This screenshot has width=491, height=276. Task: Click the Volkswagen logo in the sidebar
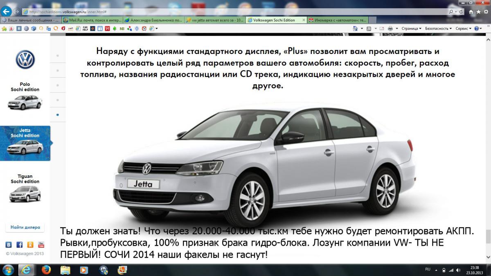click(25, 60)
